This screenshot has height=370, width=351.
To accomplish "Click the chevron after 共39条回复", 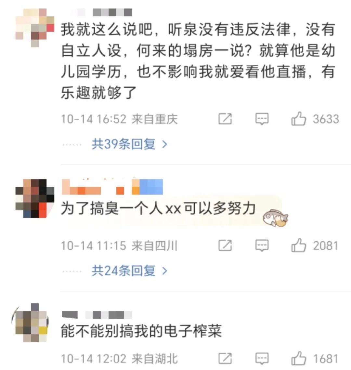I will (165, 144).
